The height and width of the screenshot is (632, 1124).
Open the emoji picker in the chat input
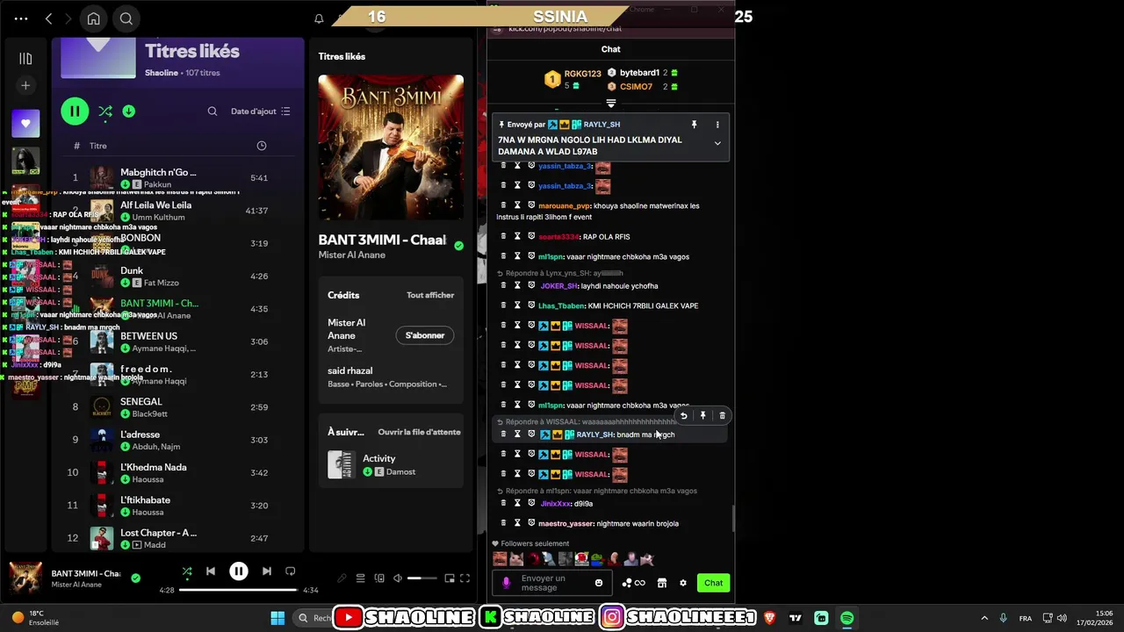tap(599, 583)
